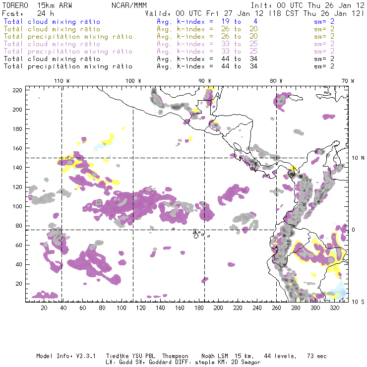This screenshot has width=367, height=367.
Task: Select the black "Total cloud mixing ratio" legend line
Action: pos(52,59)
